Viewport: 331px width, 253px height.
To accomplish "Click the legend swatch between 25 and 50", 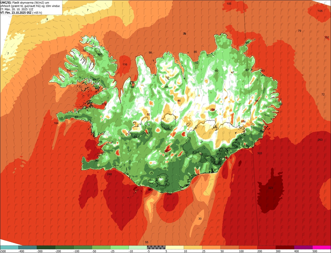I will click(x=211, y=247).
